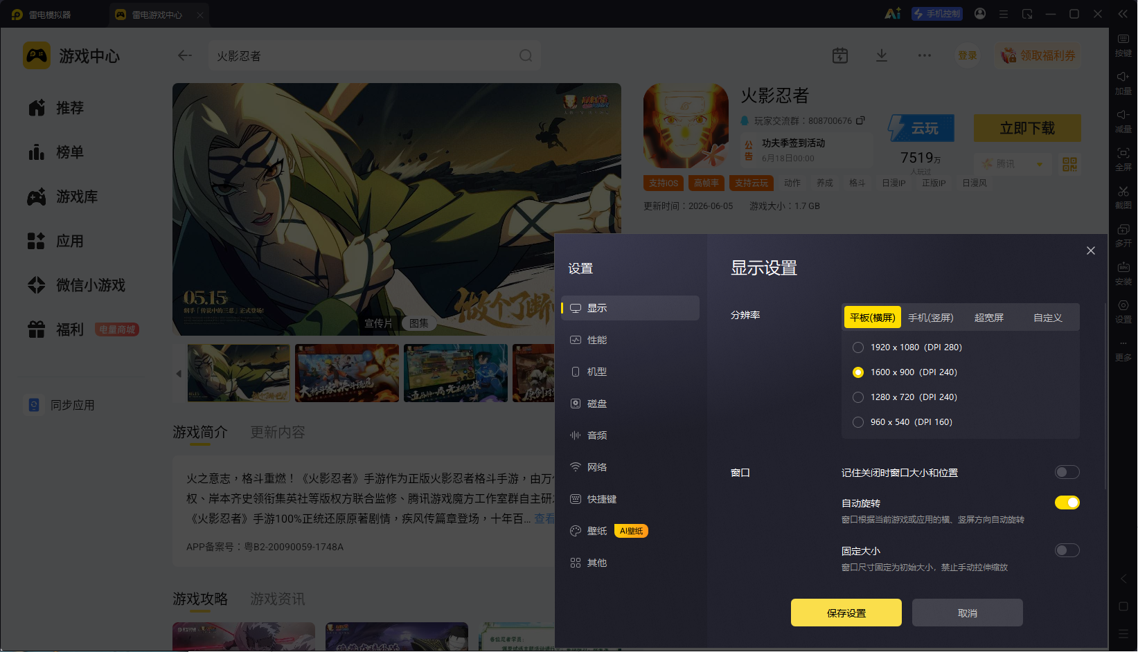The width and height of the screenshot is (1138, 652).
Task: Open the three-dot more options icon
Action: (925, 55)
